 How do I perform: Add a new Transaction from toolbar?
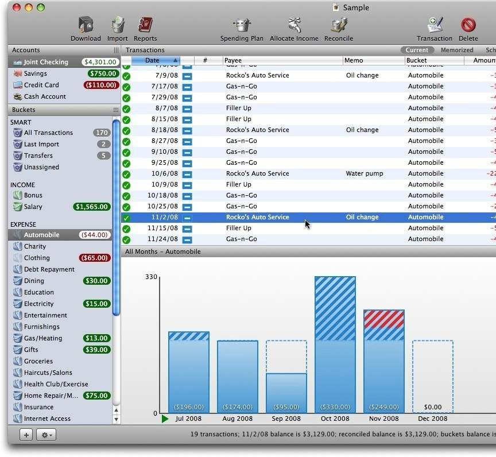pos(435,26)
